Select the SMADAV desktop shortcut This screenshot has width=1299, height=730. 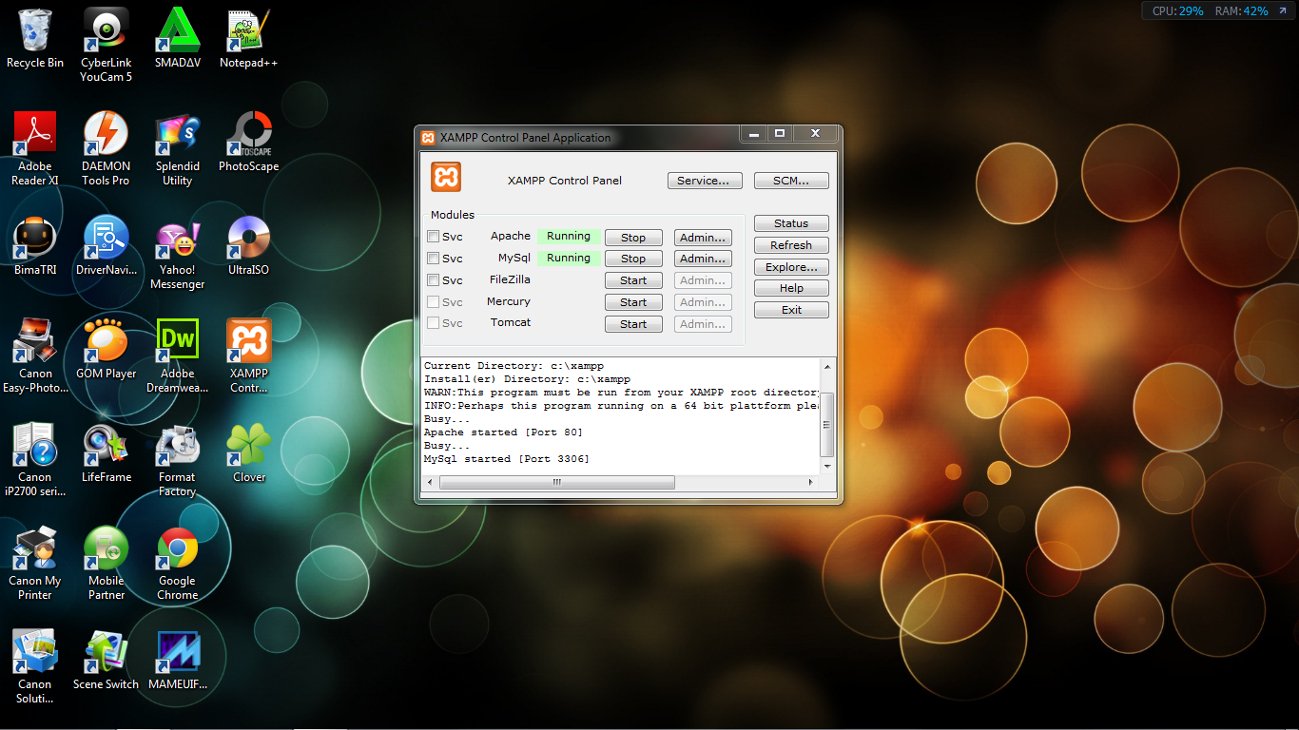point(178,38)
